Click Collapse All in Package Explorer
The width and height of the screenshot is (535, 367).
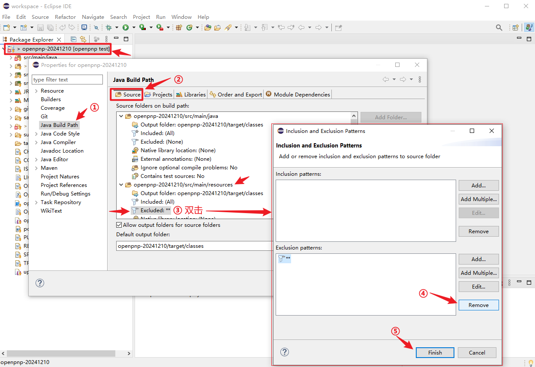click(x=73, y=39)
